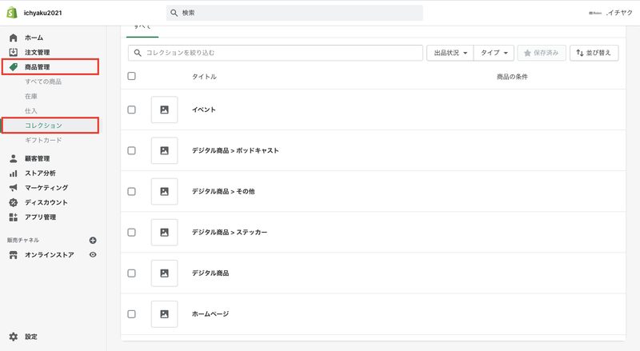
Task: Open デジタル商品 > ポッドキャスト collection
Action: tap(235, 150)
